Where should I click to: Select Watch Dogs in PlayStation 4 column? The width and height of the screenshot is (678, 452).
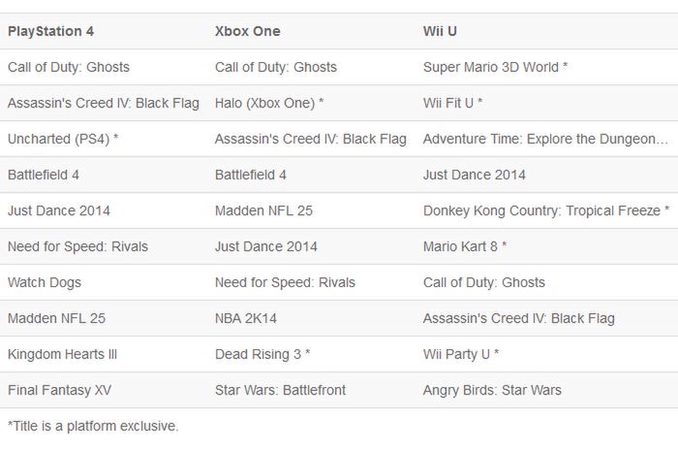pos(45,282)
